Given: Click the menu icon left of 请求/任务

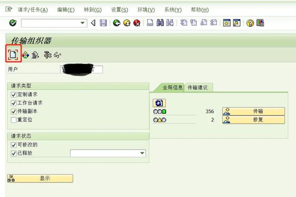Looking at the screenshot, I should click(x=9, y=9).
